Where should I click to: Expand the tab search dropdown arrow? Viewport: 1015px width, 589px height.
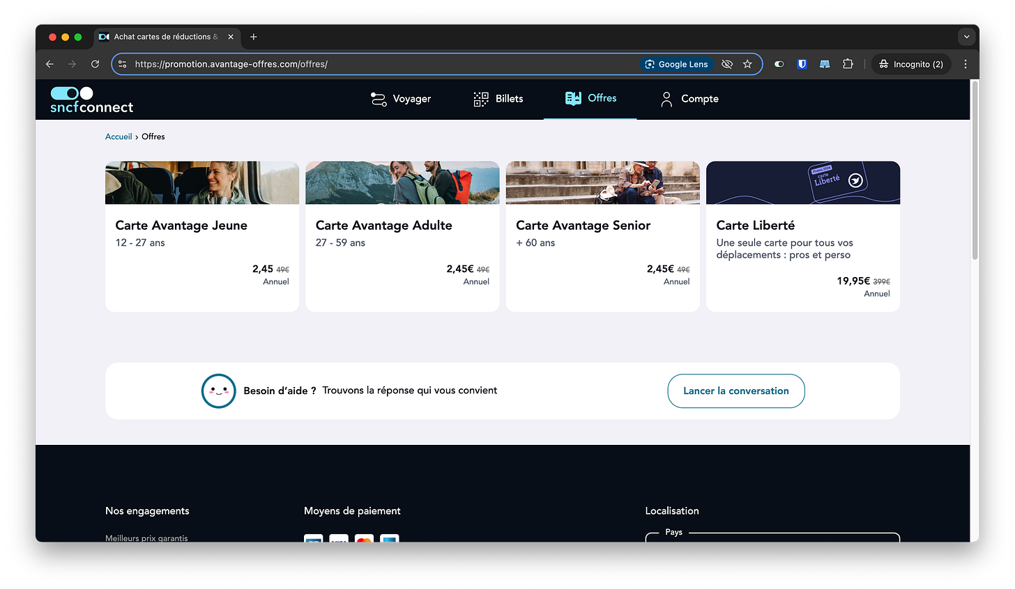(966, 37)
